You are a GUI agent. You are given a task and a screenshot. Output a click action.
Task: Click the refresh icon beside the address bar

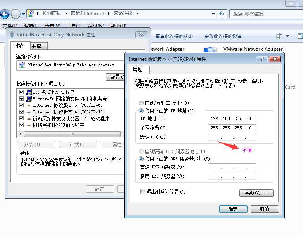point(222,14)
